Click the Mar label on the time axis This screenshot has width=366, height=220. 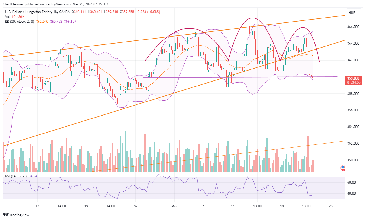click(x=174, y=206)
